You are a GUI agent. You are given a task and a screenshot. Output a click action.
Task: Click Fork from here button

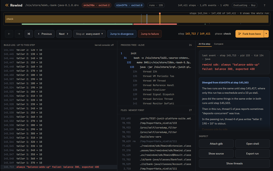(250, 34)
